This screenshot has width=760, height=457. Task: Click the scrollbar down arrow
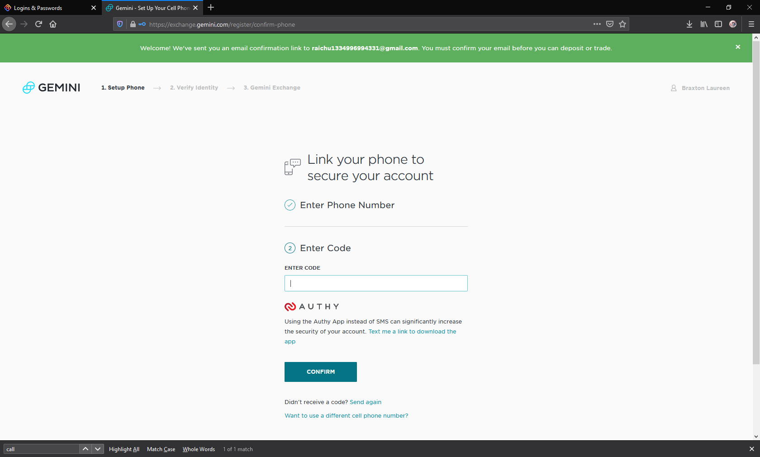click(x=756, y=437)
